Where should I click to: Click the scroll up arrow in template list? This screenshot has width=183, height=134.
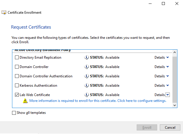174,52
